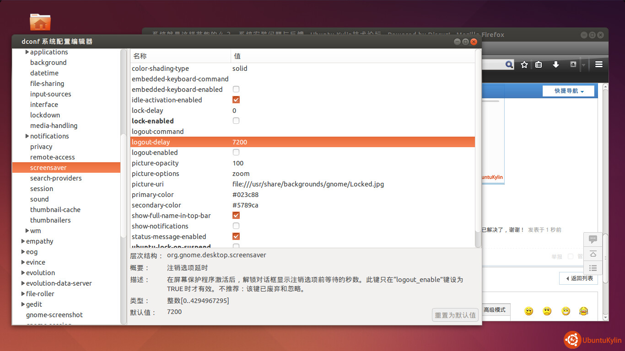Click the primary-color value #023c88
625x351 pixels.
tap(245, 195)
